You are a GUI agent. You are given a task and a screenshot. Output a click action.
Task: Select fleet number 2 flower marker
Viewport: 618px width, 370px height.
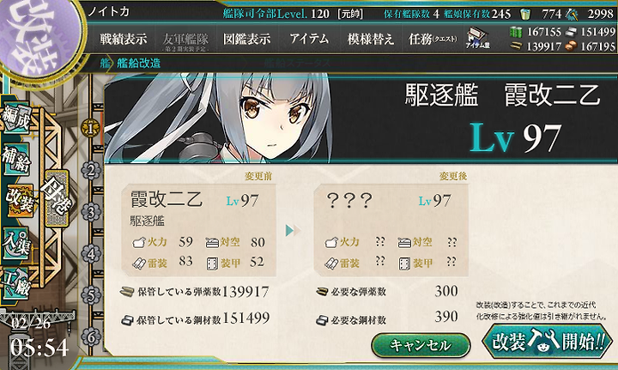(x=91, y=170)
